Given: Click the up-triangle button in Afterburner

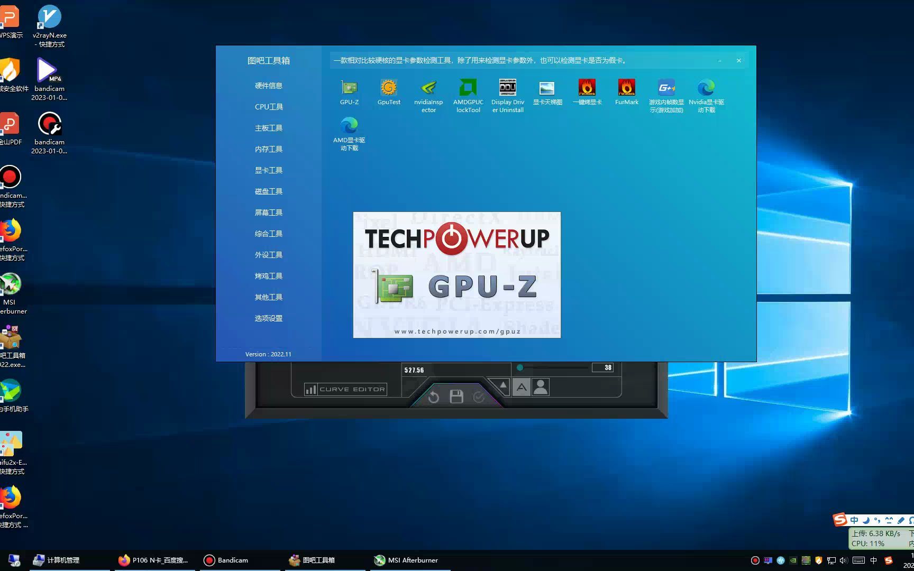Looking at the screenshot, I should pyautogui.click(x=503, y=385).
